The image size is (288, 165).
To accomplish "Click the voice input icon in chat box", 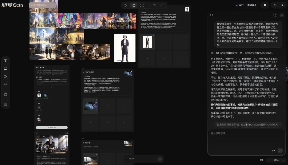I will coord(273,151).
